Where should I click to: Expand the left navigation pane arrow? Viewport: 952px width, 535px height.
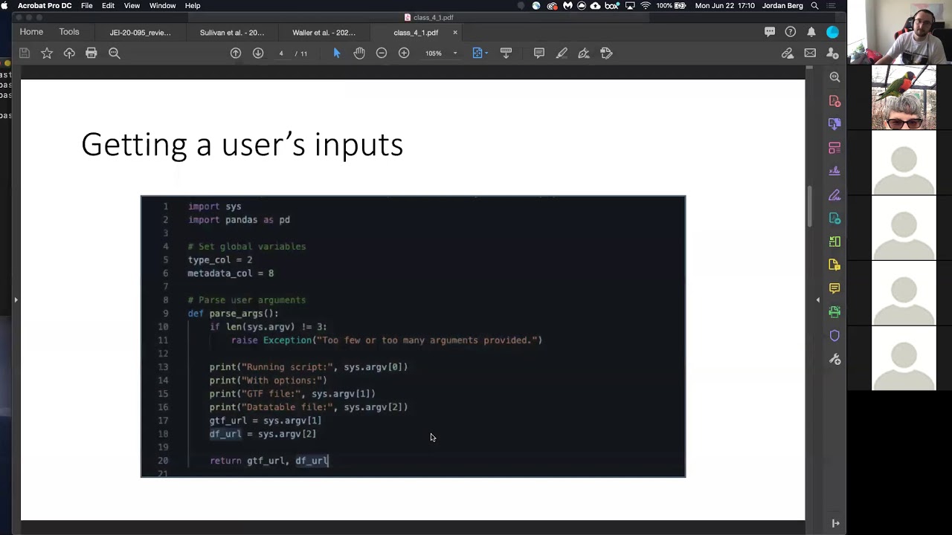16,300
